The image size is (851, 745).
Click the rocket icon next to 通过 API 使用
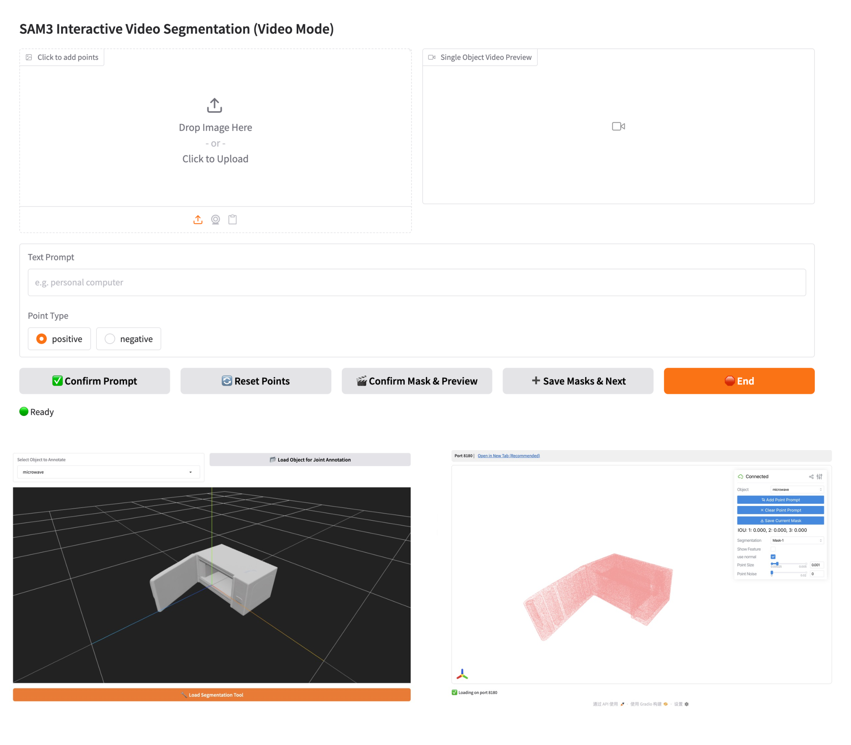pos(622,704)
